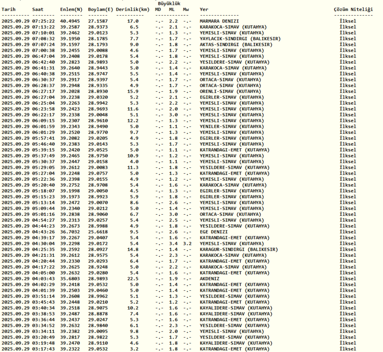Click the Boylam(E) column header

[101, 10]
